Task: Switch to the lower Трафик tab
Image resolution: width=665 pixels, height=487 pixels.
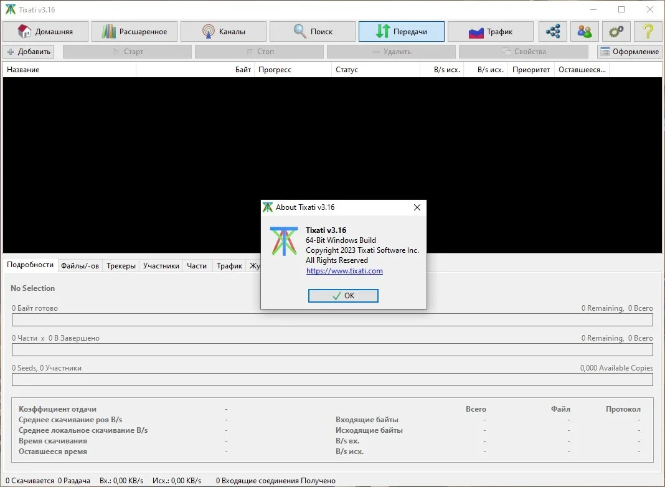Action: tap(229, 266)
